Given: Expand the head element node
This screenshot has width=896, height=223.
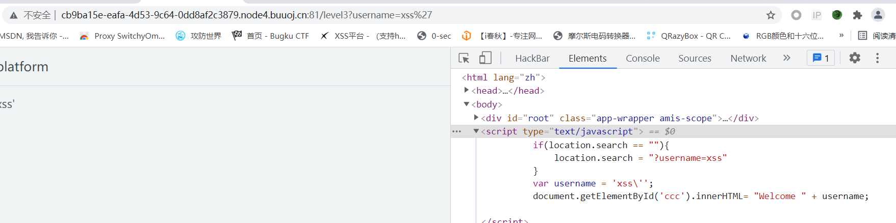Looking at the screenshot, I should pos(467,90).
